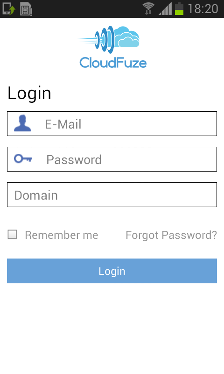Image resolution: width=224 pixels, height=374 pixels.
Task: Focus the E-Mail input field
Action: coord(112,123)
